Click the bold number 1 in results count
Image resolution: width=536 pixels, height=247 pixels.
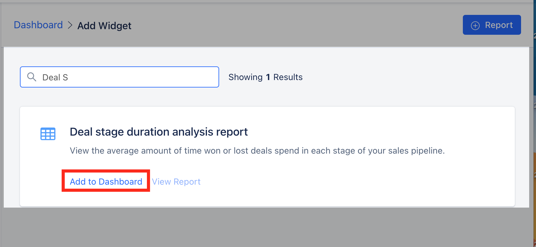268,77
